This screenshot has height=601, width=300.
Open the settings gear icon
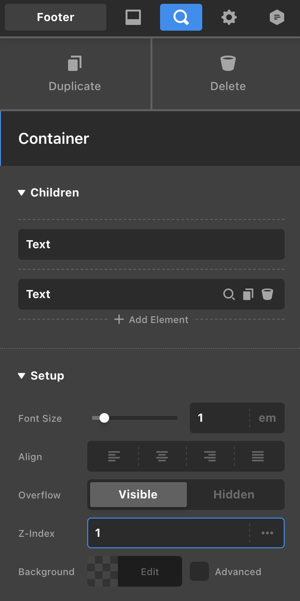[x=229, y=18]
